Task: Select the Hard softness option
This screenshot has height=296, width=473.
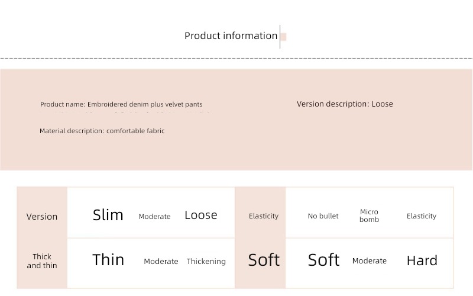Action: 422,260
